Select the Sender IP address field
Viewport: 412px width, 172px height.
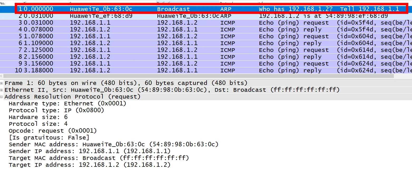click(90, 151)
